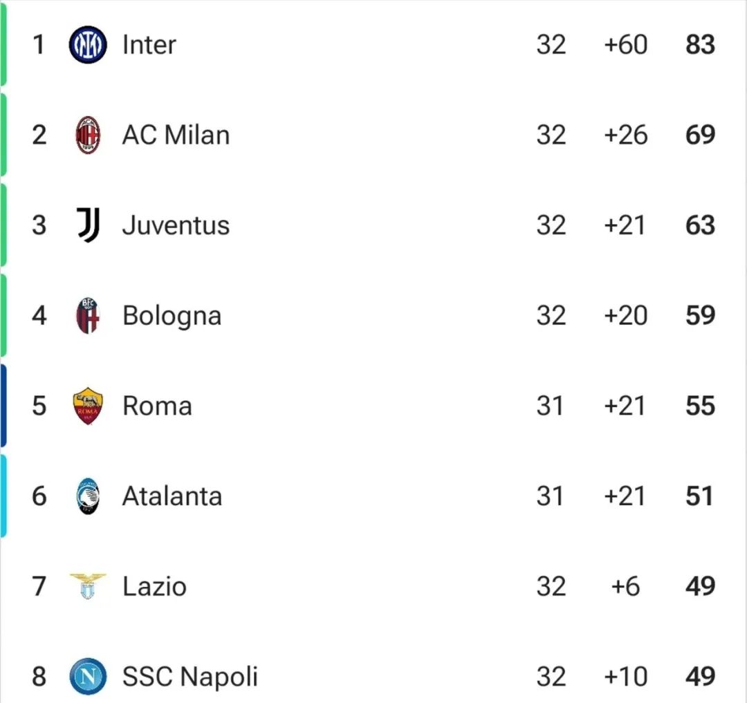
Task: Click Inter's +60 goal difference
Action: [625, 45]
